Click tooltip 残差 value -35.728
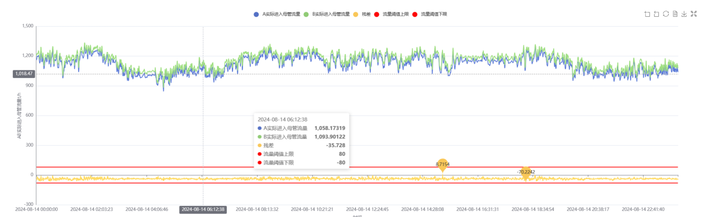This screenshot has height=217, width=709. [336, 145]
